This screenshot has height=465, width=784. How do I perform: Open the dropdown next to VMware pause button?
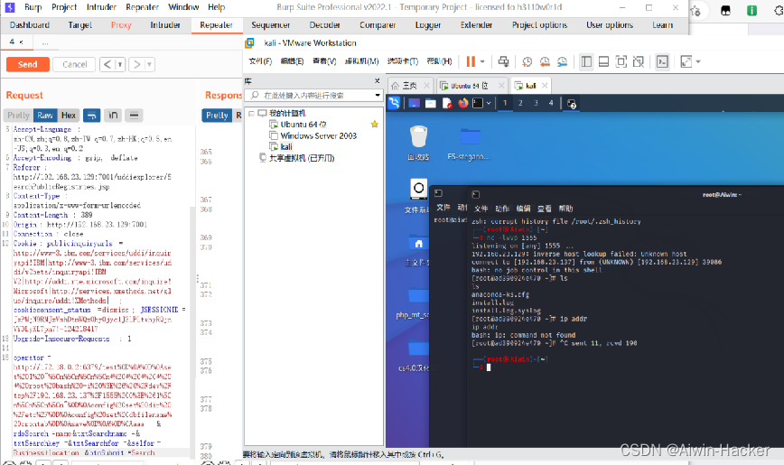click(x=482, y=61)
